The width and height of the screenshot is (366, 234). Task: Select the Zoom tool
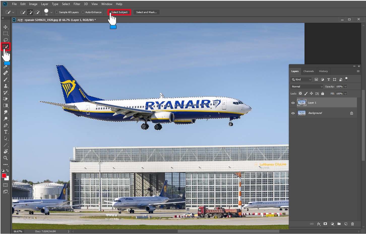click(x=6, y=158)
